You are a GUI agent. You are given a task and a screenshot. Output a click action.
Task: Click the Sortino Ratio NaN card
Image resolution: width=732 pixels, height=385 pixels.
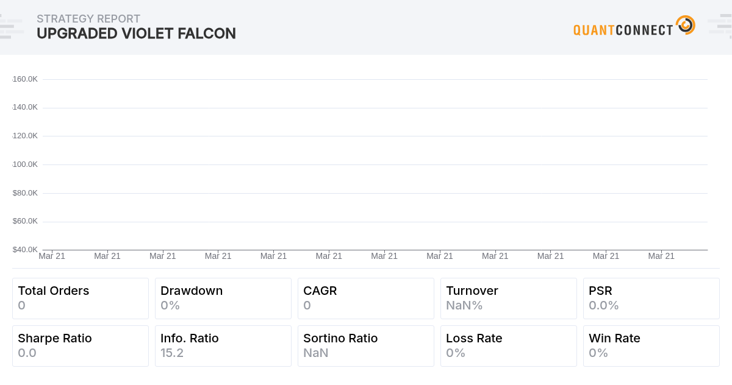(365, 345)
